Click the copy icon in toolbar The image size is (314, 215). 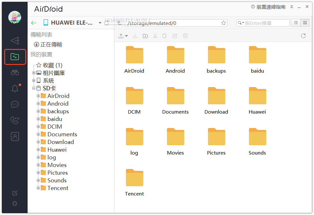165,36
